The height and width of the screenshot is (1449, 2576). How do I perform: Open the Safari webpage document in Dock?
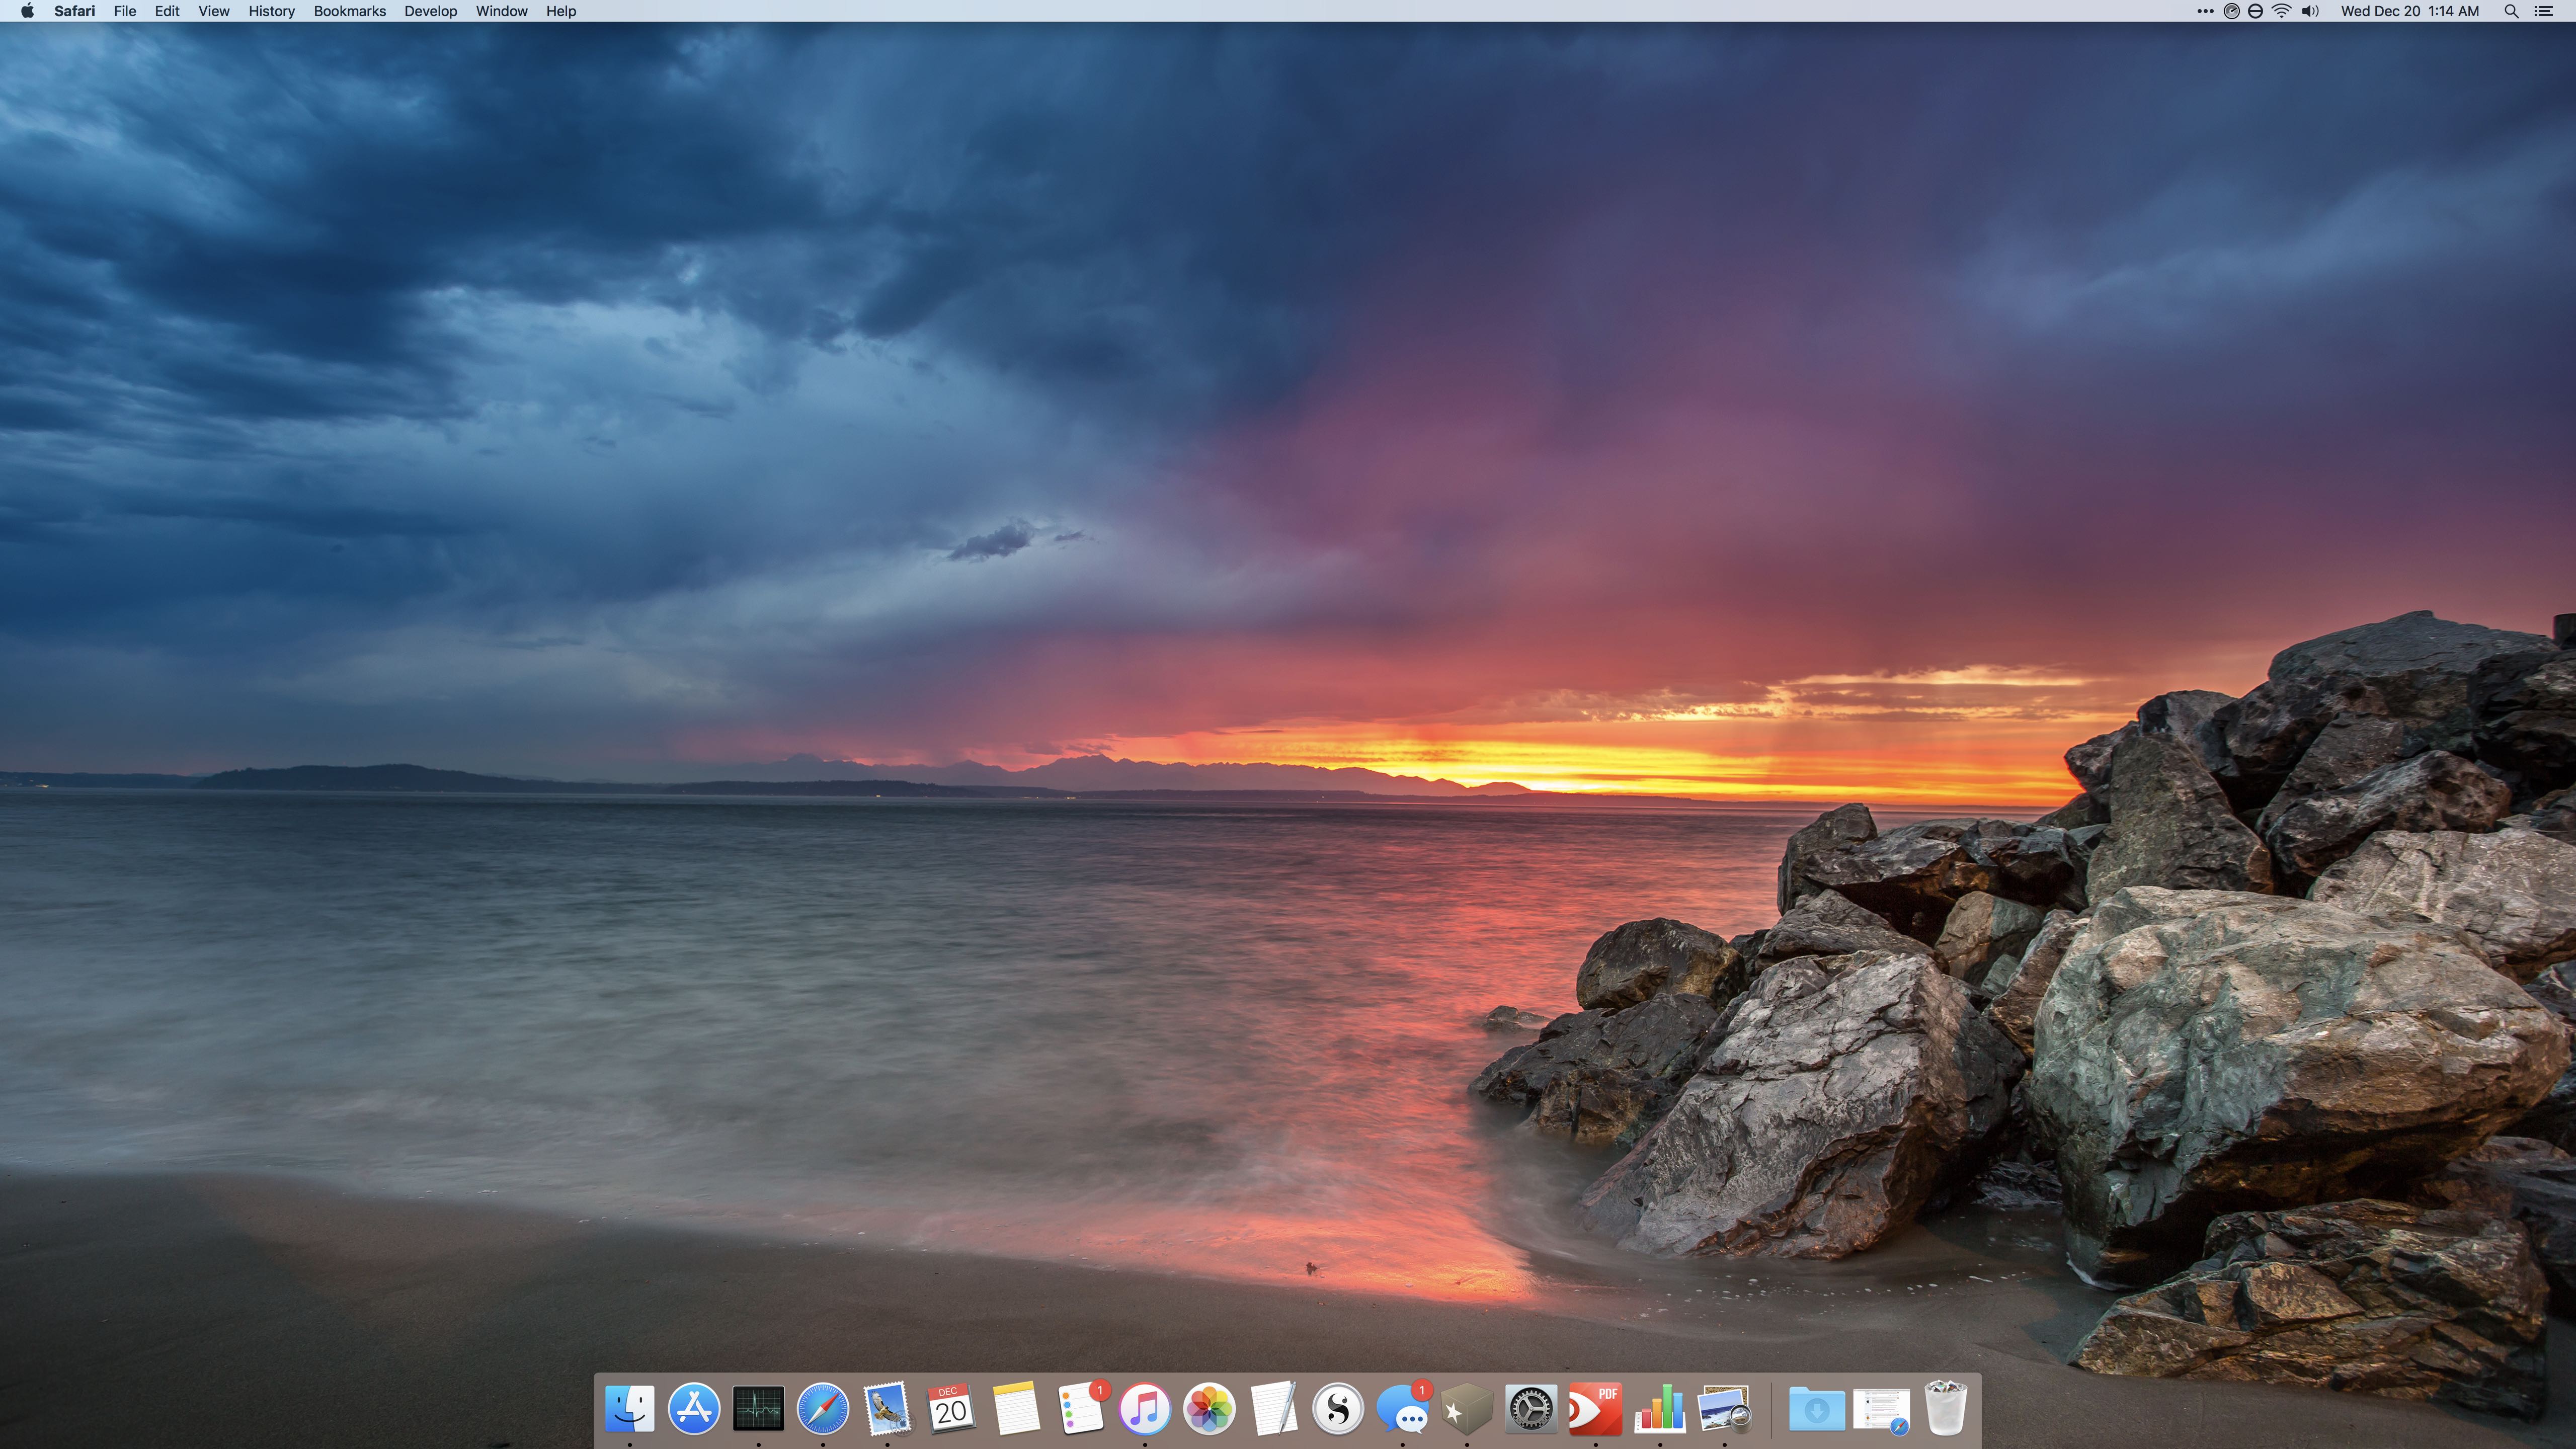point(1881,1411)
